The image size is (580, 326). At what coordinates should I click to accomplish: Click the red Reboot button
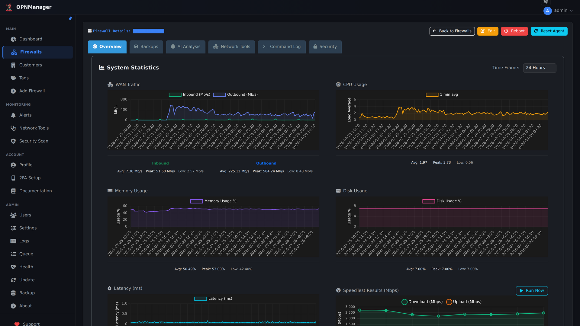tap(514, 31)
